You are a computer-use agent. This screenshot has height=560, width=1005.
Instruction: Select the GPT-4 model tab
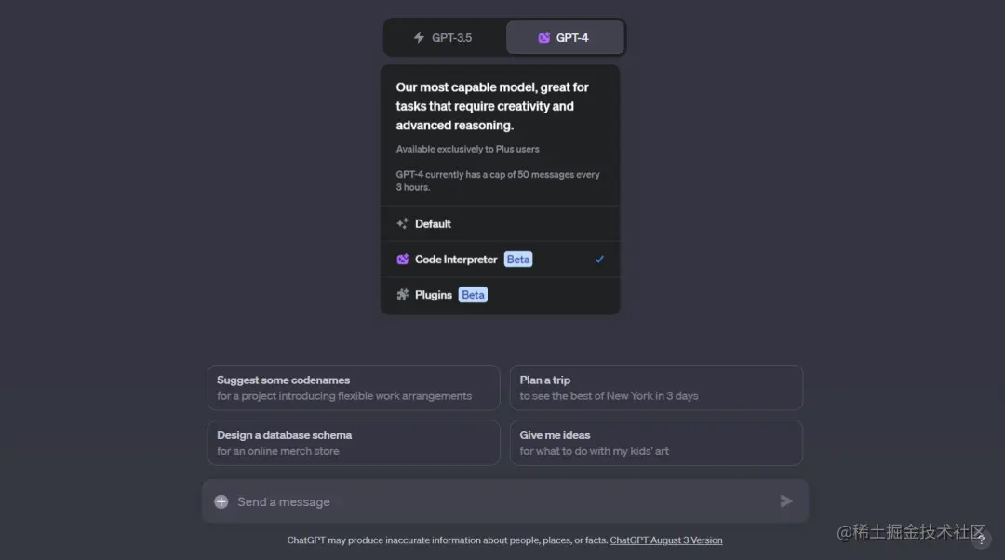pyautogui.click(x=565, y=38)
